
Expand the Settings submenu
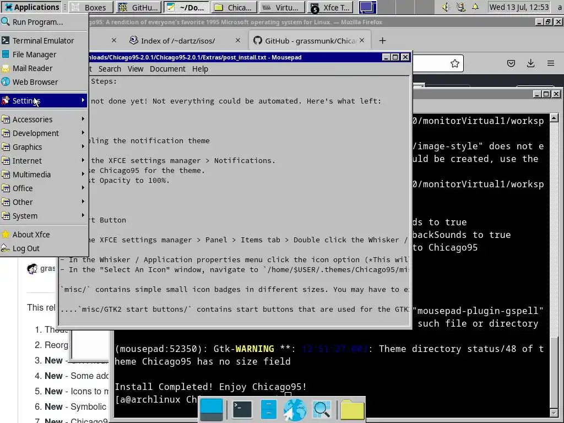pos(44,101)
